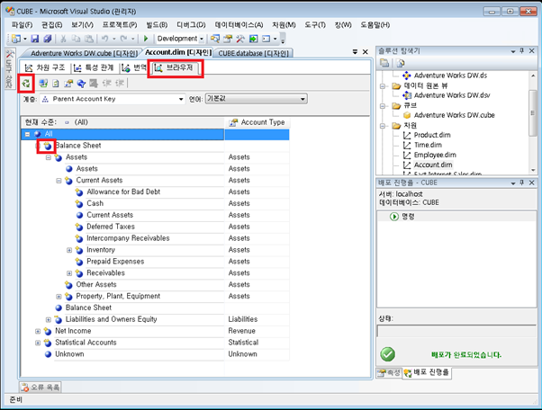This screenshot has width=542, height=410.
Task: Collapse the 데이터 원본 뷰 folder
Action: coord(383,86)
